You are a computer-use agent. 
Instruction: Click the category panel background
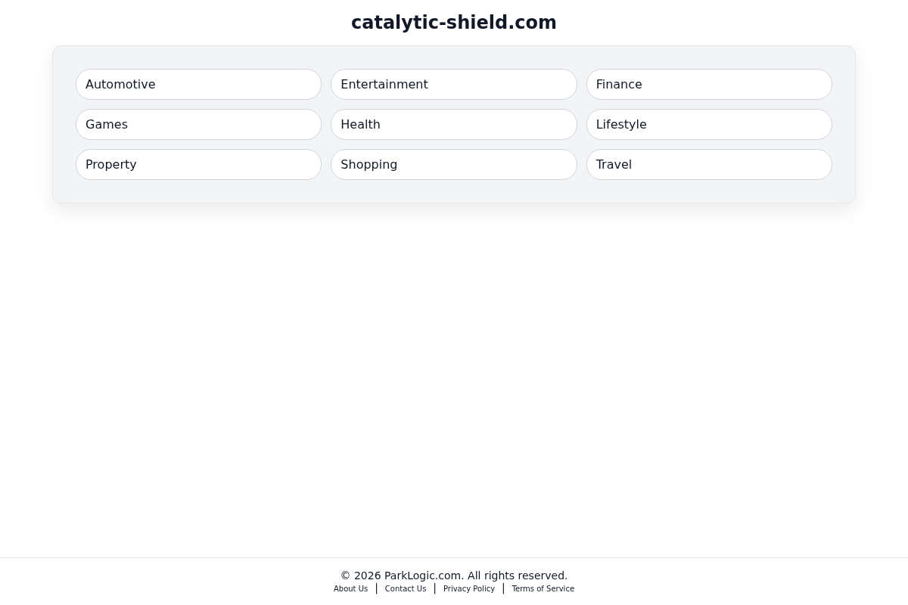click(x=454, y=189)
